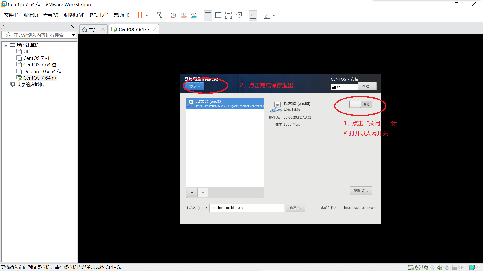Click the 应用(A) apply button

[x=295, y=208]
